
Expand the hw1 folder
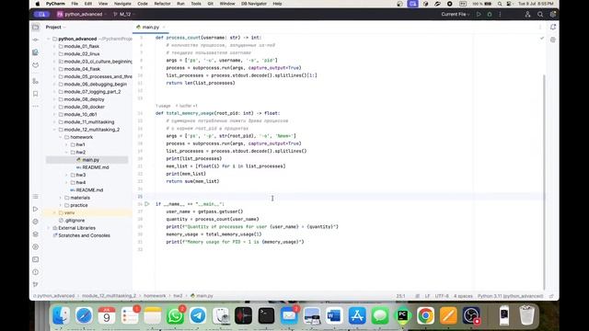point(66,144)
